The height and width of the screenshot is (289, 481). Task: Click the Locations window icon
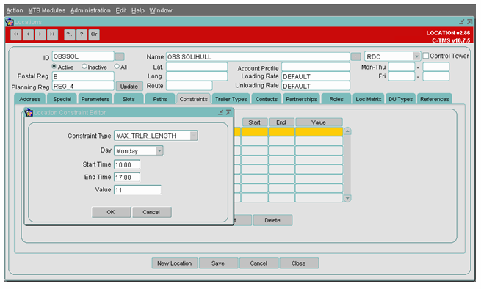click(10, 22)
